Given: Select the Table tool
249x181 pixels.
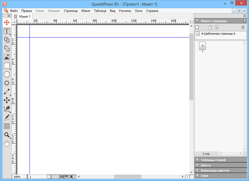Looking at the screenshot, I should point(7,126).
